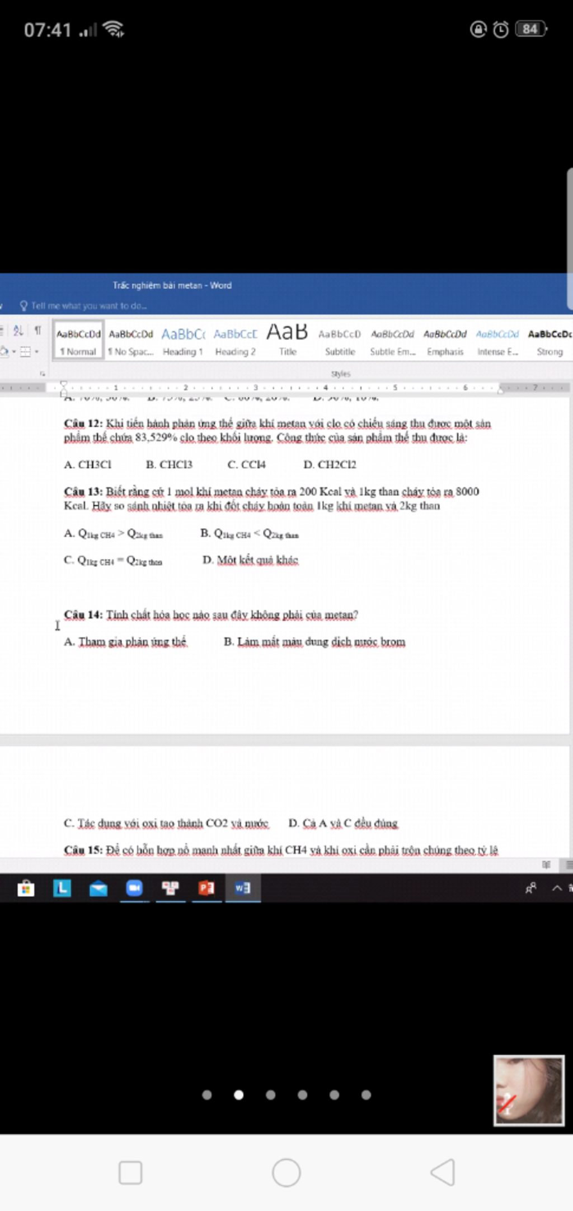Screen dimensions: 573x1211
Task: Open the Borders dropdown arrow
Action: [x=37, y=352]
